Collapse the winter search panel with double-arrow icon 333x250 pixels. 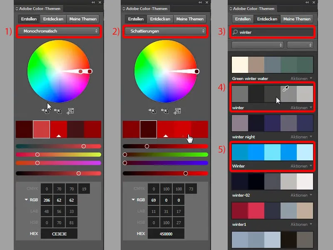tap(307, 2)
